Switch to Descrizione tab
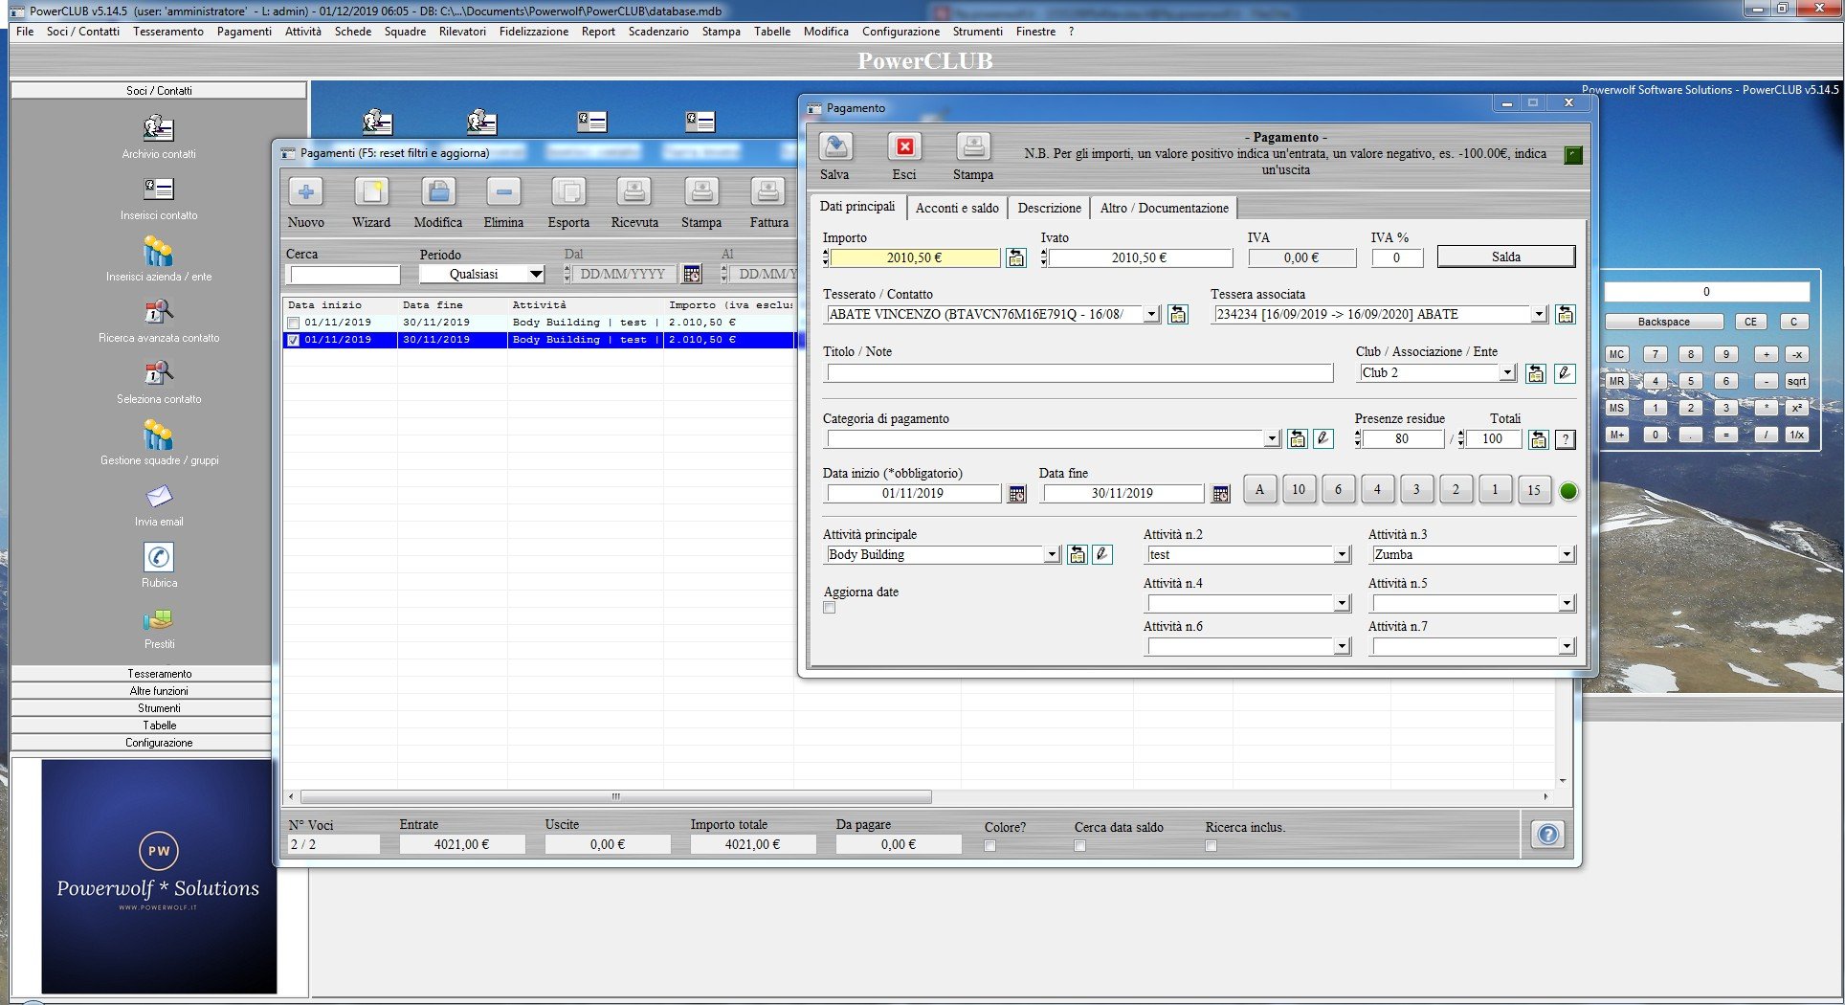The width and height of the screenshot is (1845, 1005). click(x=1050, y=208)
